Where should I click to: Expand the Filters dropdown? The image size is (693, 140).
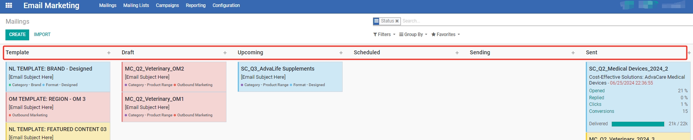coord(384,35)
